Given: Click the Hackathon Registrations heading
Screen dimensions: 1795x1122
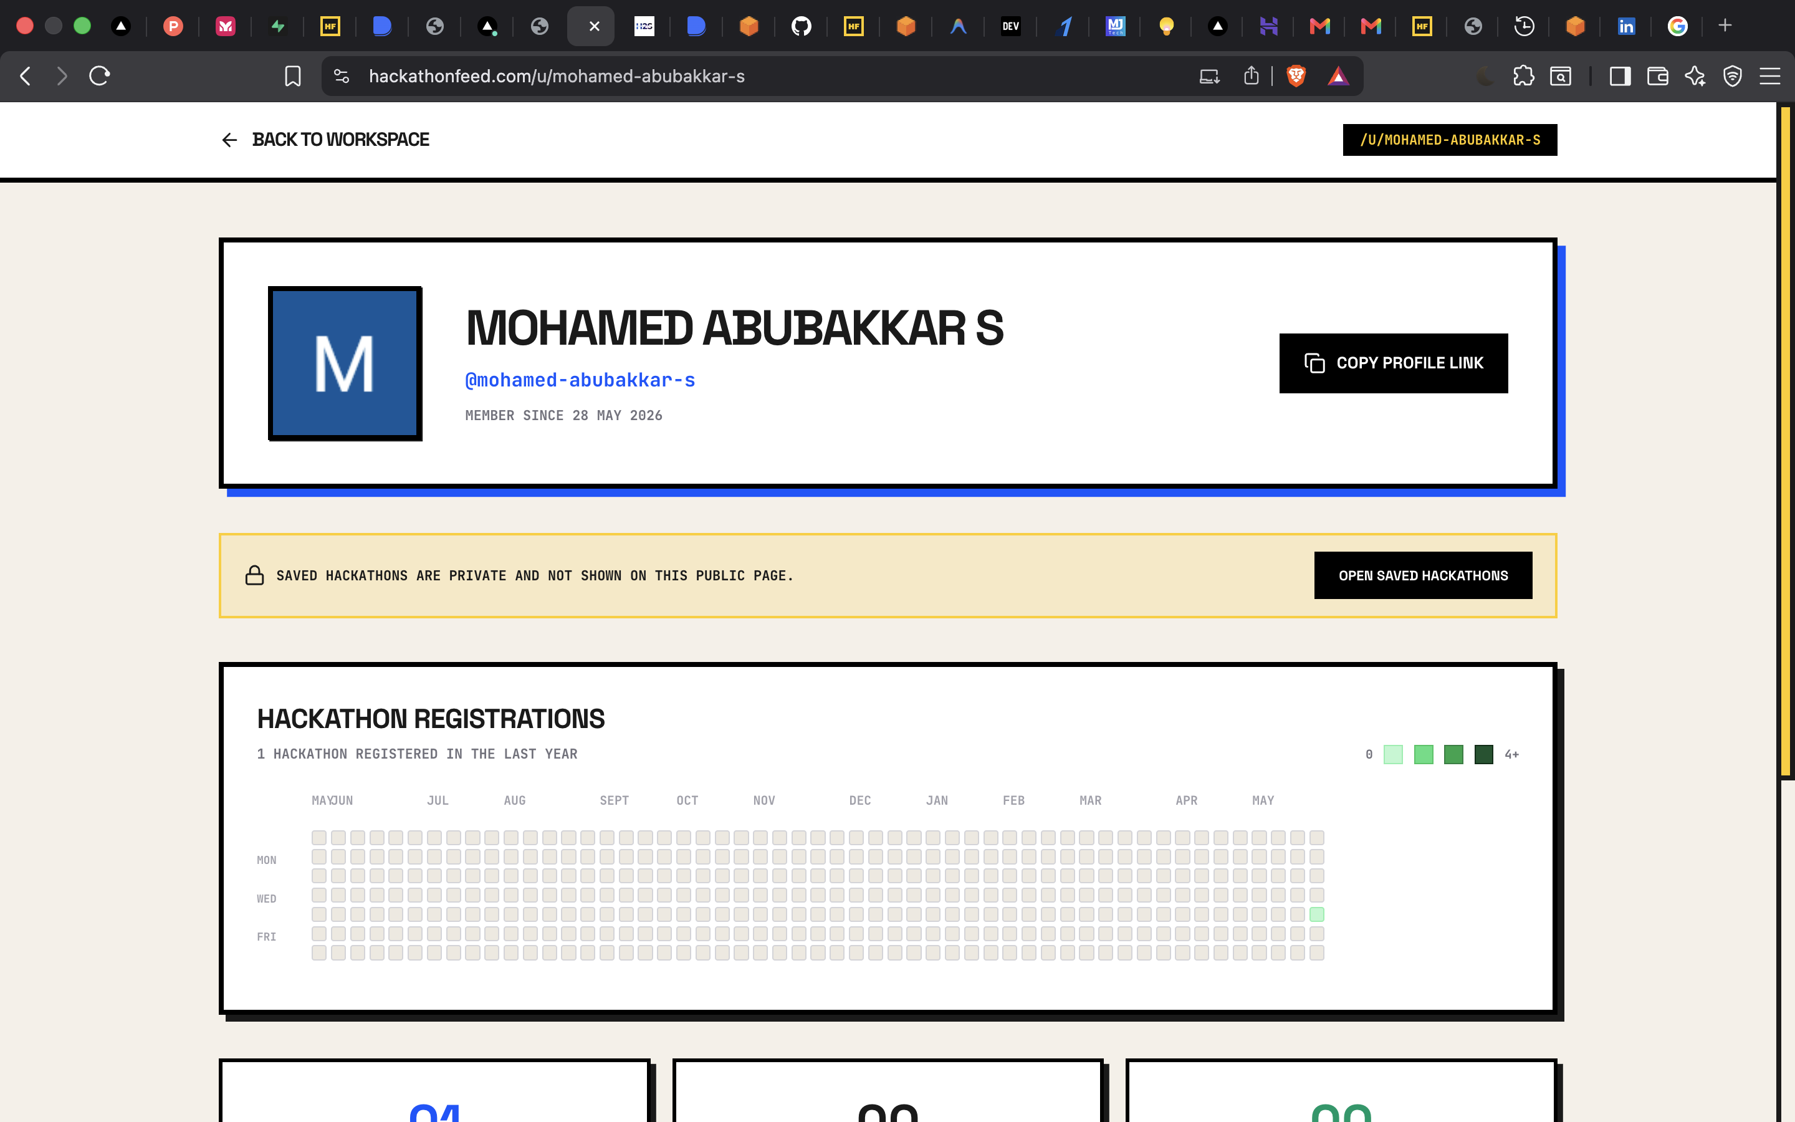Looking at the screenshot, I should coord(431,718).
